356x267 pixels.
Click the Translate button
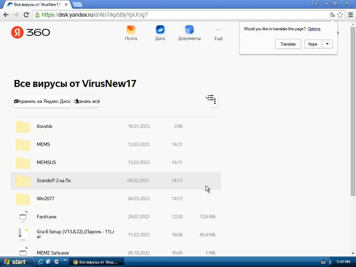288,44
